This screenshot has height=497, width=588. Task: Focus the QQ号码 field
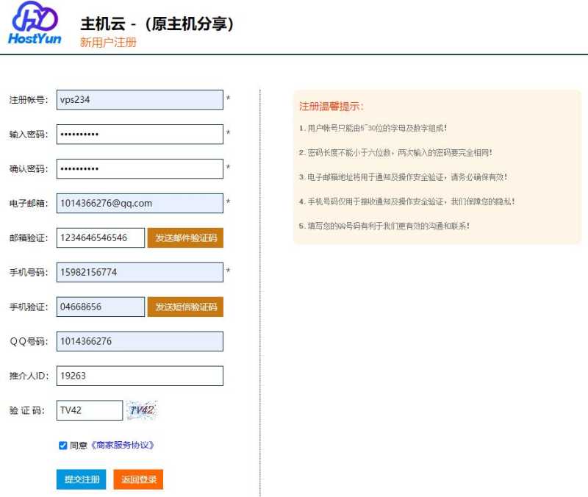(140, 341)
